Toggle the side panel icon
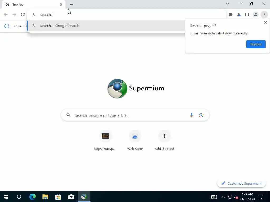 click(x=247, y=15)
